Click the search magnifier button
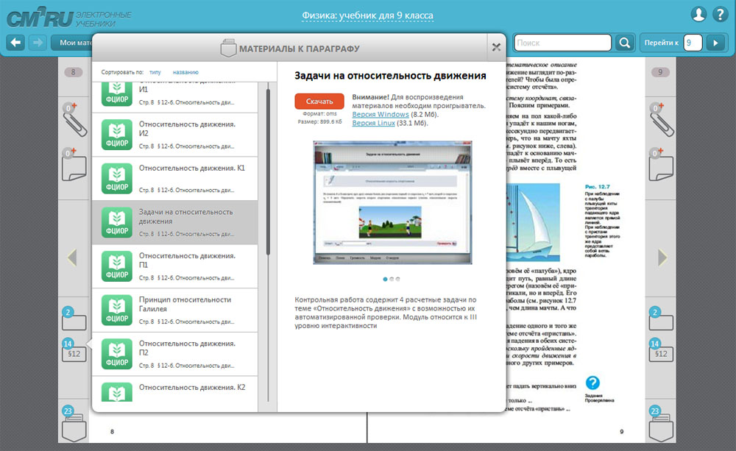736x451 pixels. 624,43
